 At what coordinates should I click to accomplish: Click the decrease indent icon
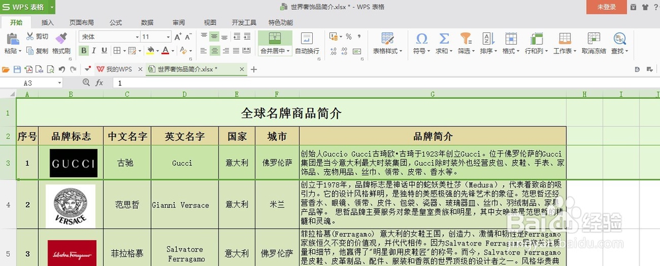point(236,37)
